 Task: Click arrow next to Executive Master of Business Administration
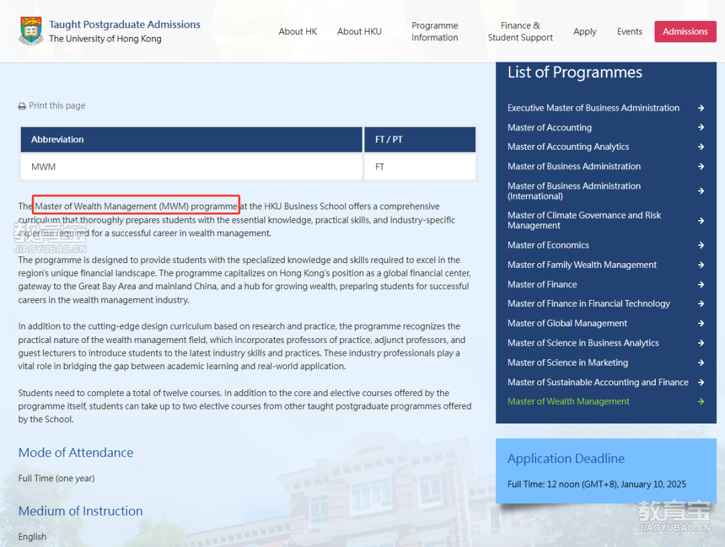point(701,108)
